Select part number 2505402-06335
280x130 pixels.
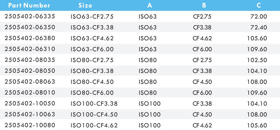coord(30,17)
